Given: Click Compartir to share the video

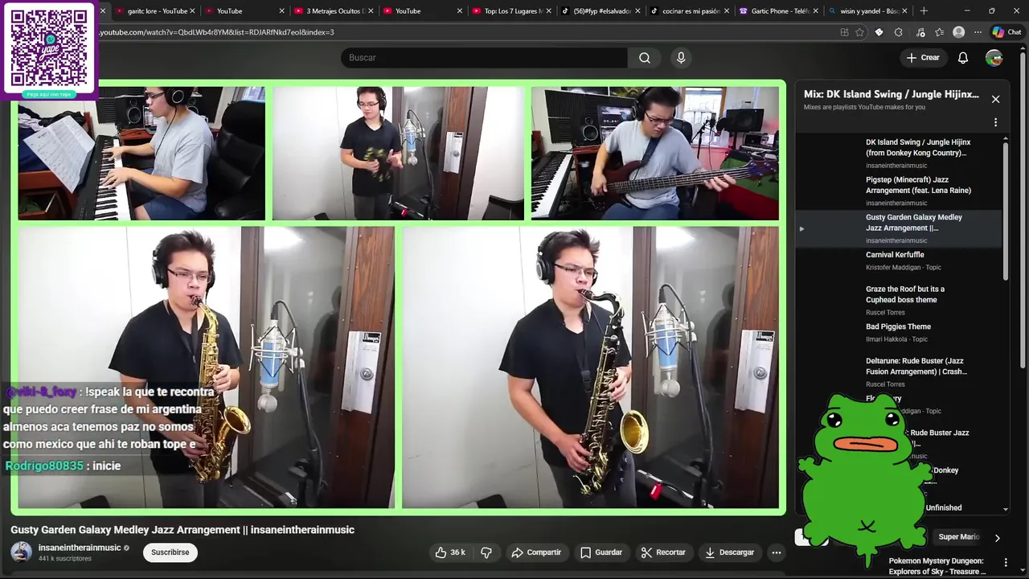Looking at the screenshot, I should (536, 552).
